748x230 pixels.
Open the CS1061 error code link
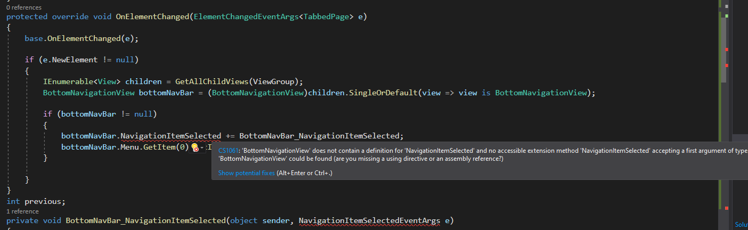[x=229, y=151]
